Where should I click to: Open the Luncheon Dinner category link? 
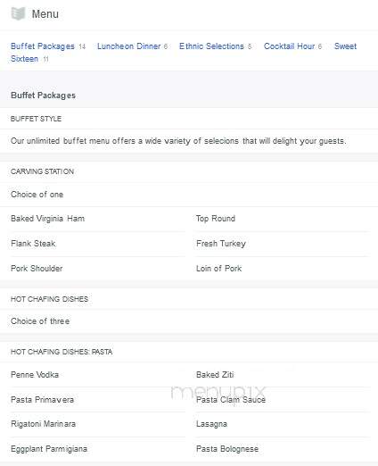click(128, 46)
